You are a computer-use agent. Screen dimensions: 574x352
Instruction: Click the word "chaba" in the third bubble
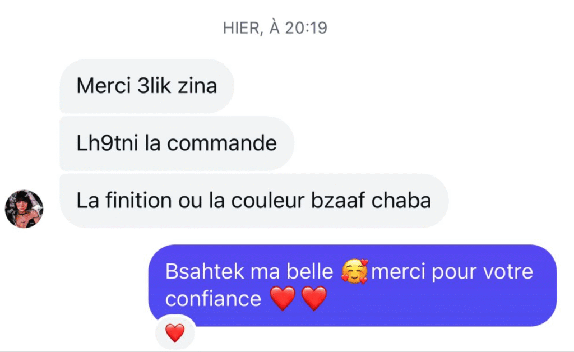point(401,201)
